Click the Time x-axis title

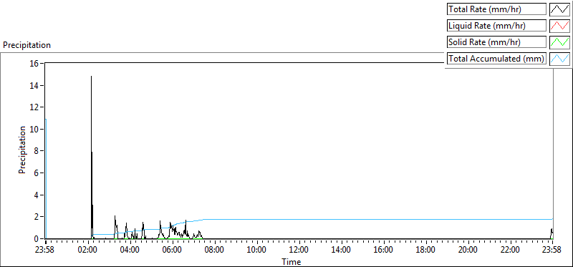(x=292, y=261)
